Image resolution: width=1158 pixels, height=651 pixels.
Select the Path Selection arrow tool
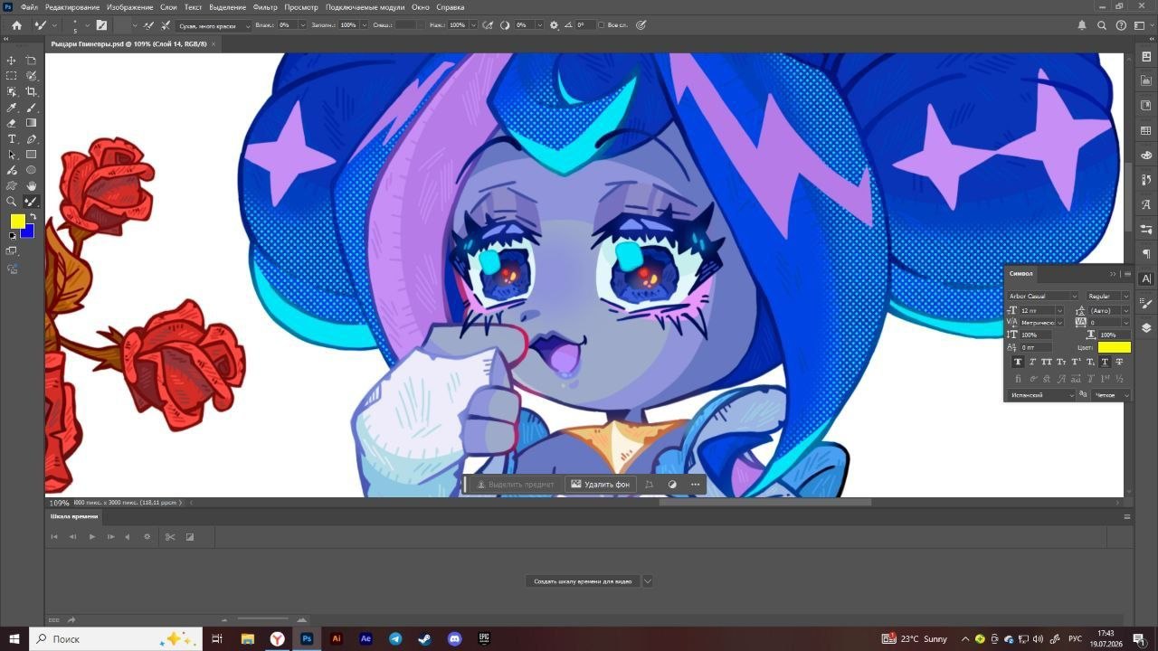(x=12, y=155)
